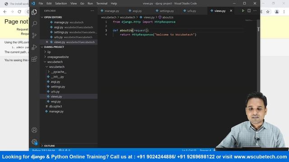Open the Help menu
289x162 pixels.
(114, 4)
